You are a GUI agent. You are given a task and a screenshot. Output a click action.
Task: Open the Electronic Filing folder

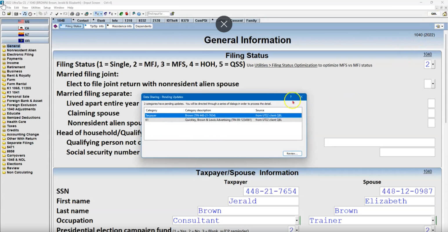tap(20, 55)
